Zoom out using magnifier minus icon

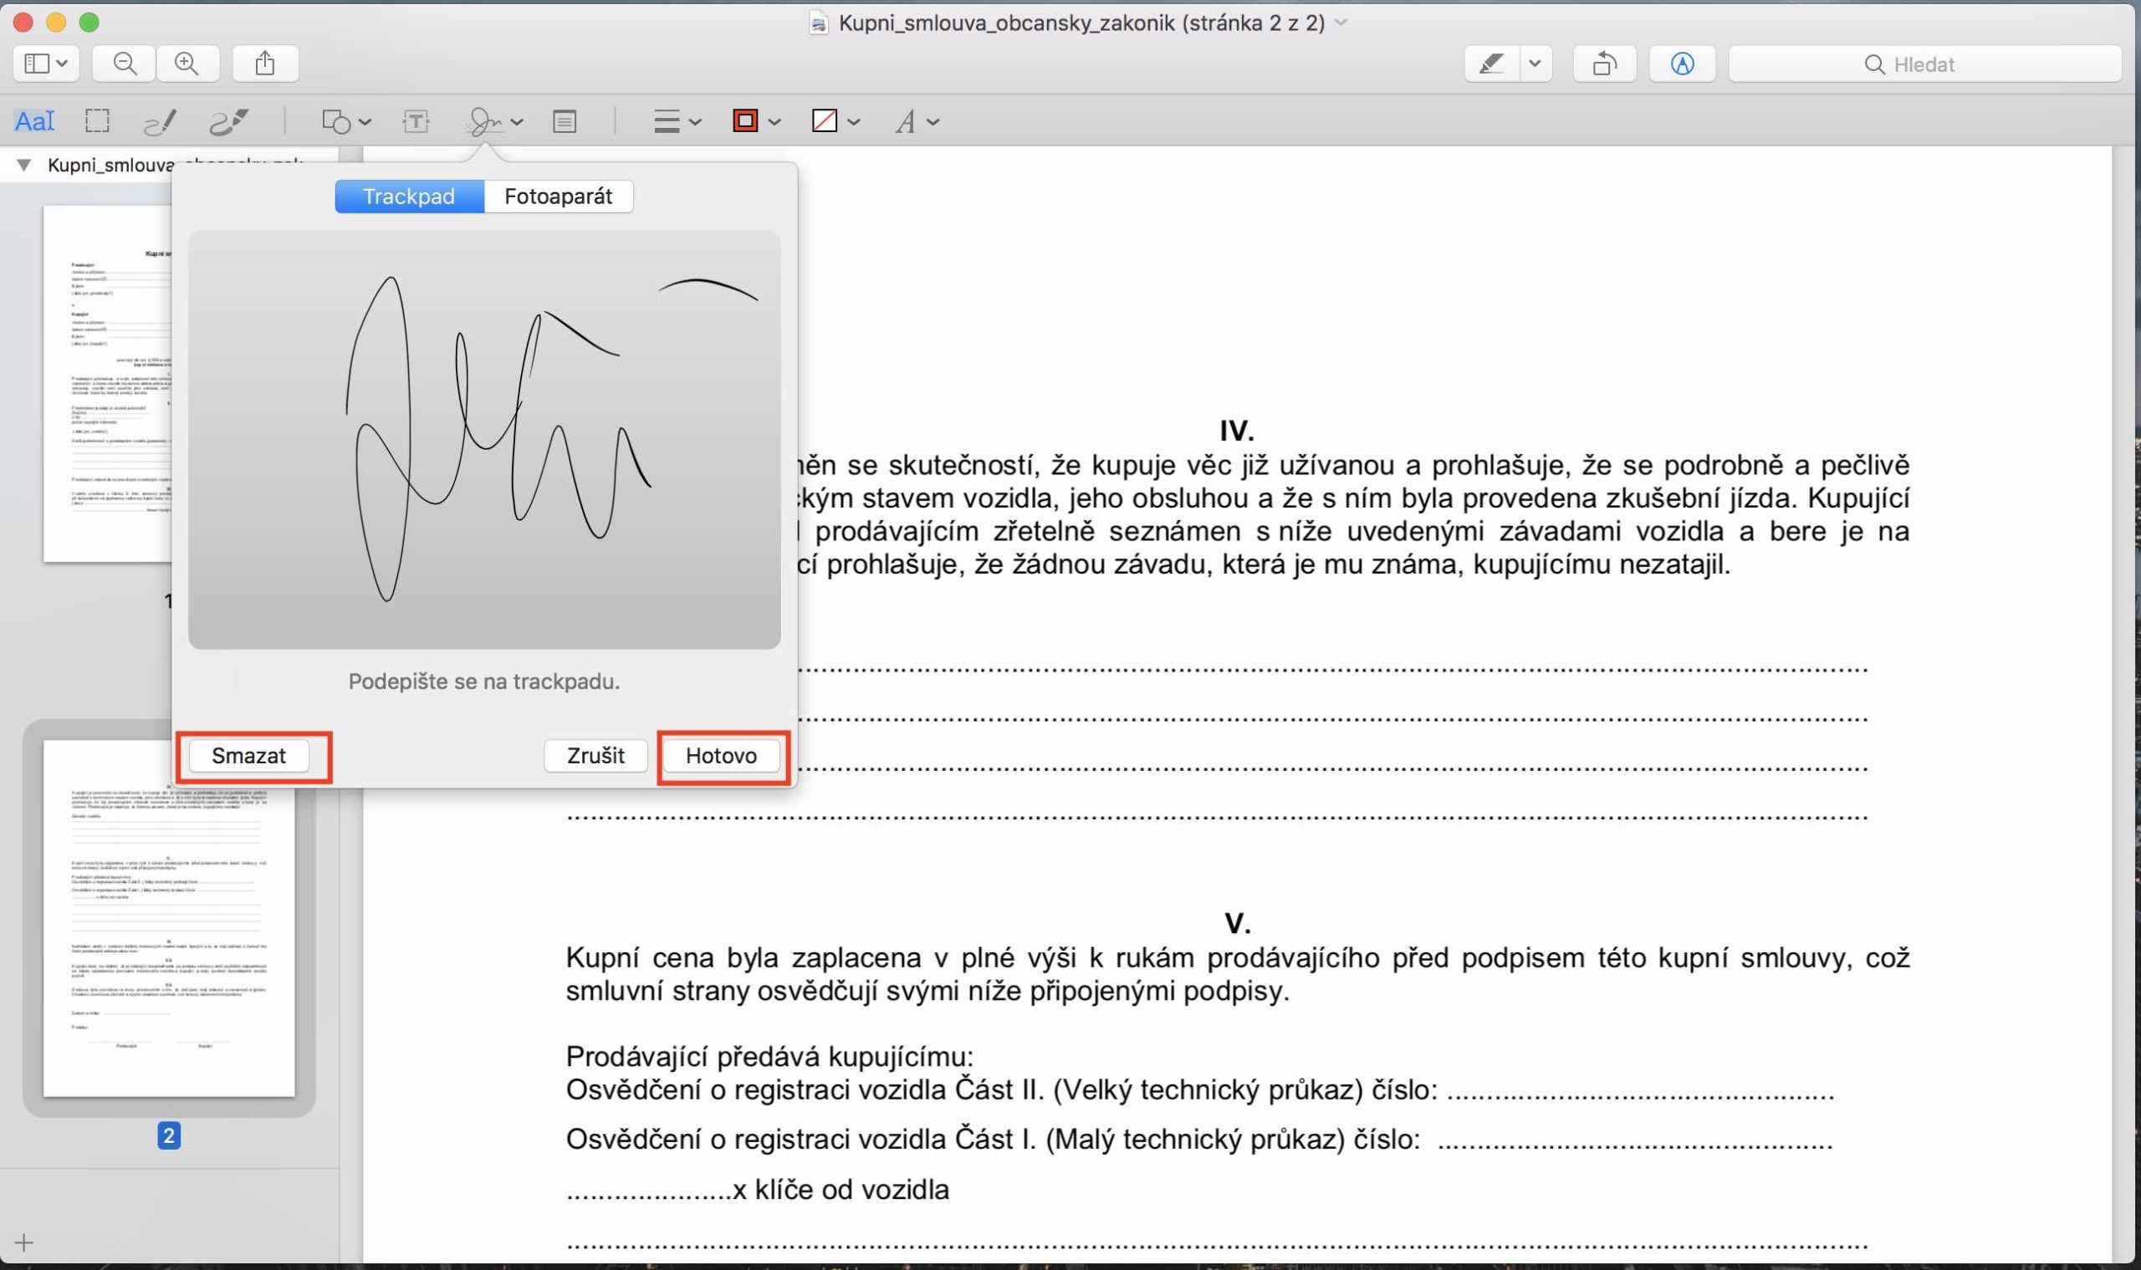(125, 64)
